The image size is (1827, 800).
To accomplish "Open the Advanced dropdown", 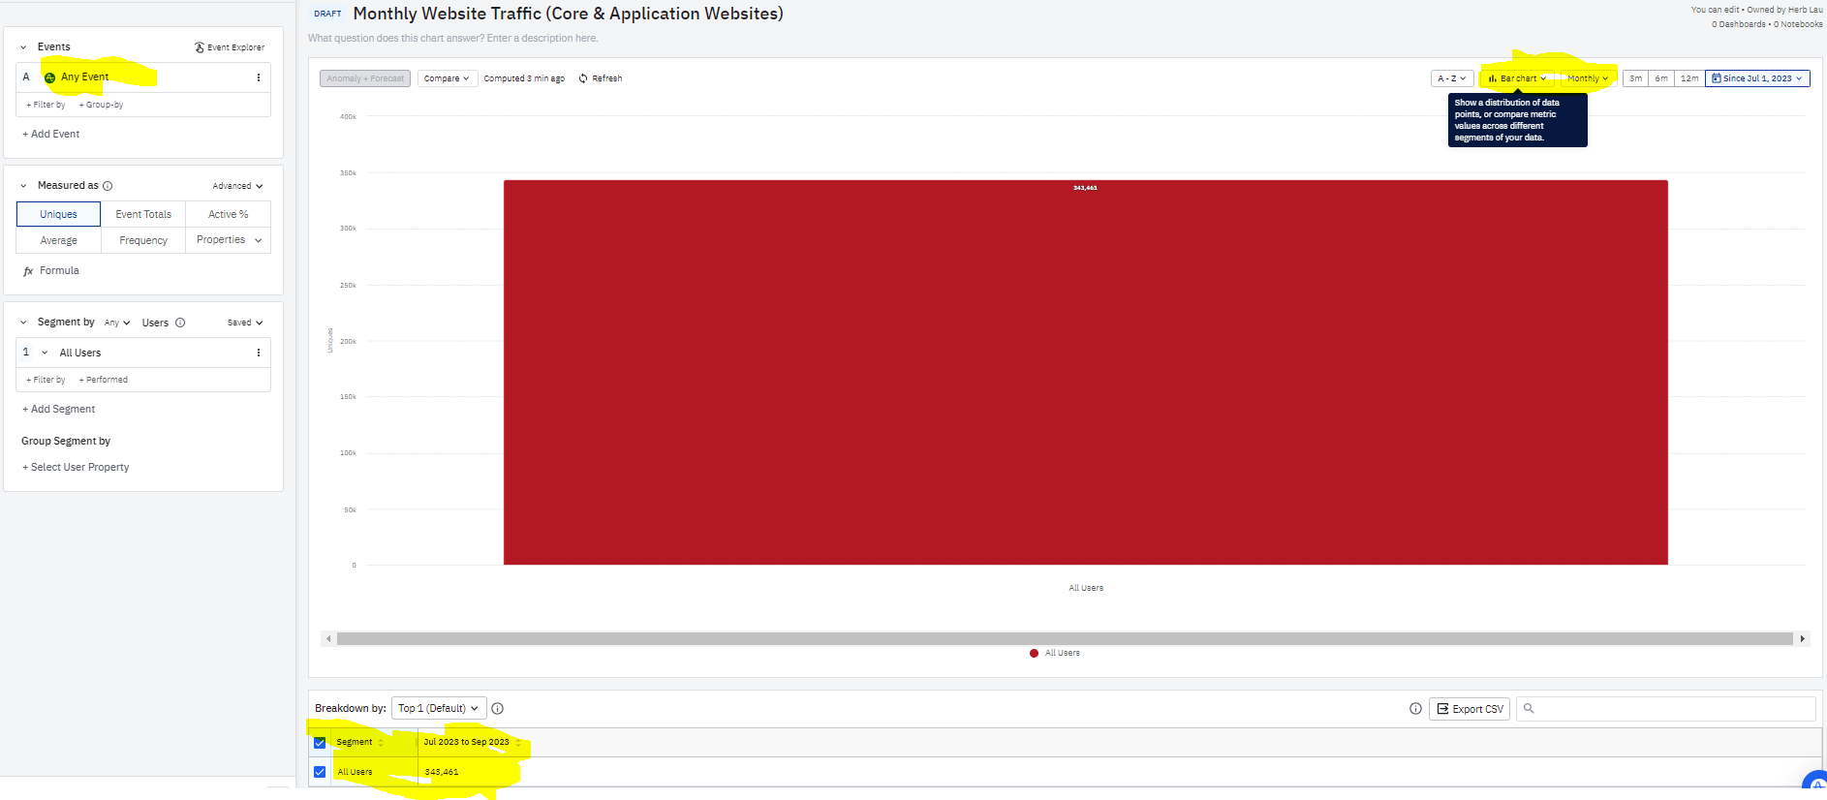I will pyautogui.click(x=237, y=186).
